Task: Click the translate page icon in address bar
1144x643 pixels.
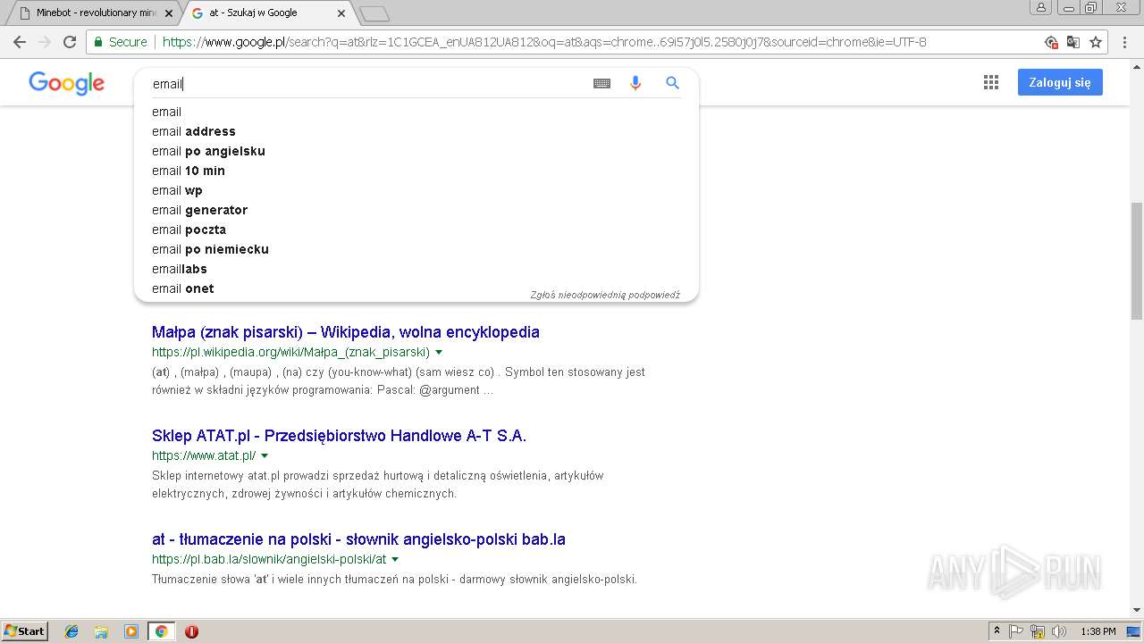Action: (x=1073, y=42)
